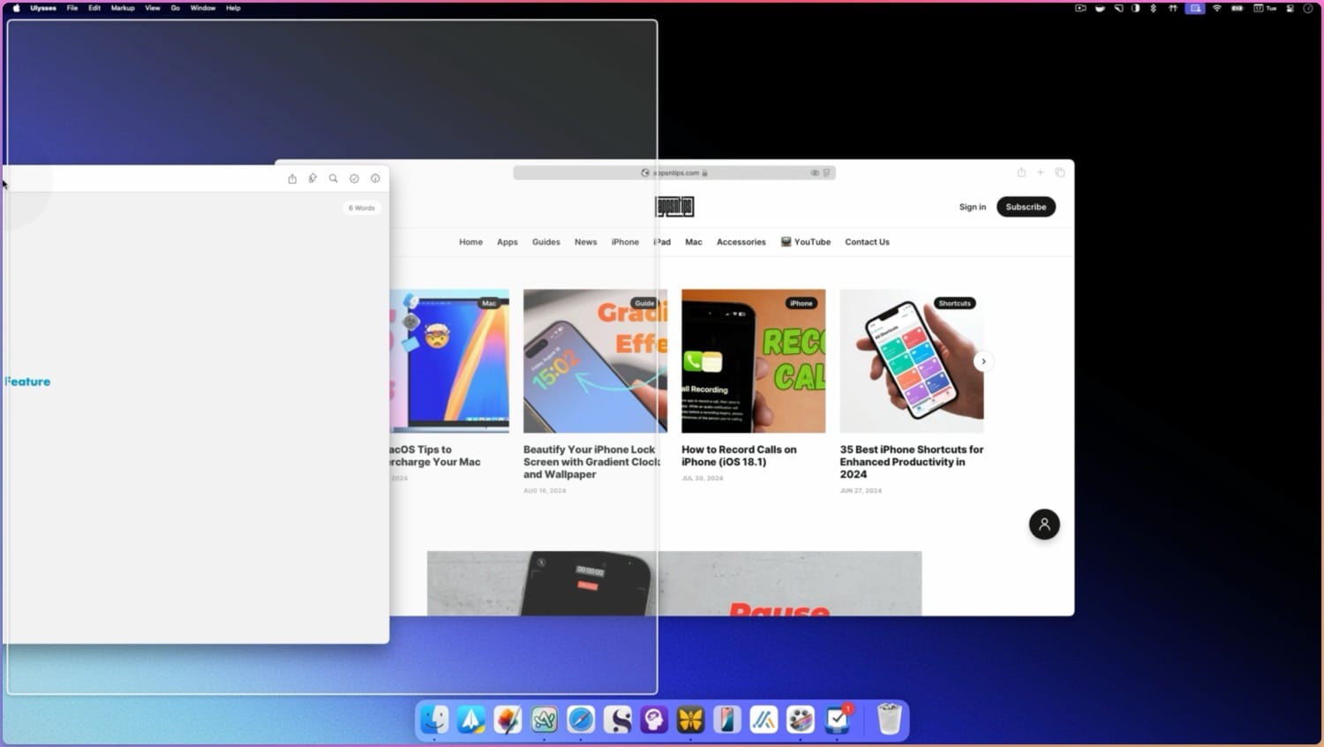Open the Window menu
Viewport: 1324px width, 747px height.
click(202, 8)
